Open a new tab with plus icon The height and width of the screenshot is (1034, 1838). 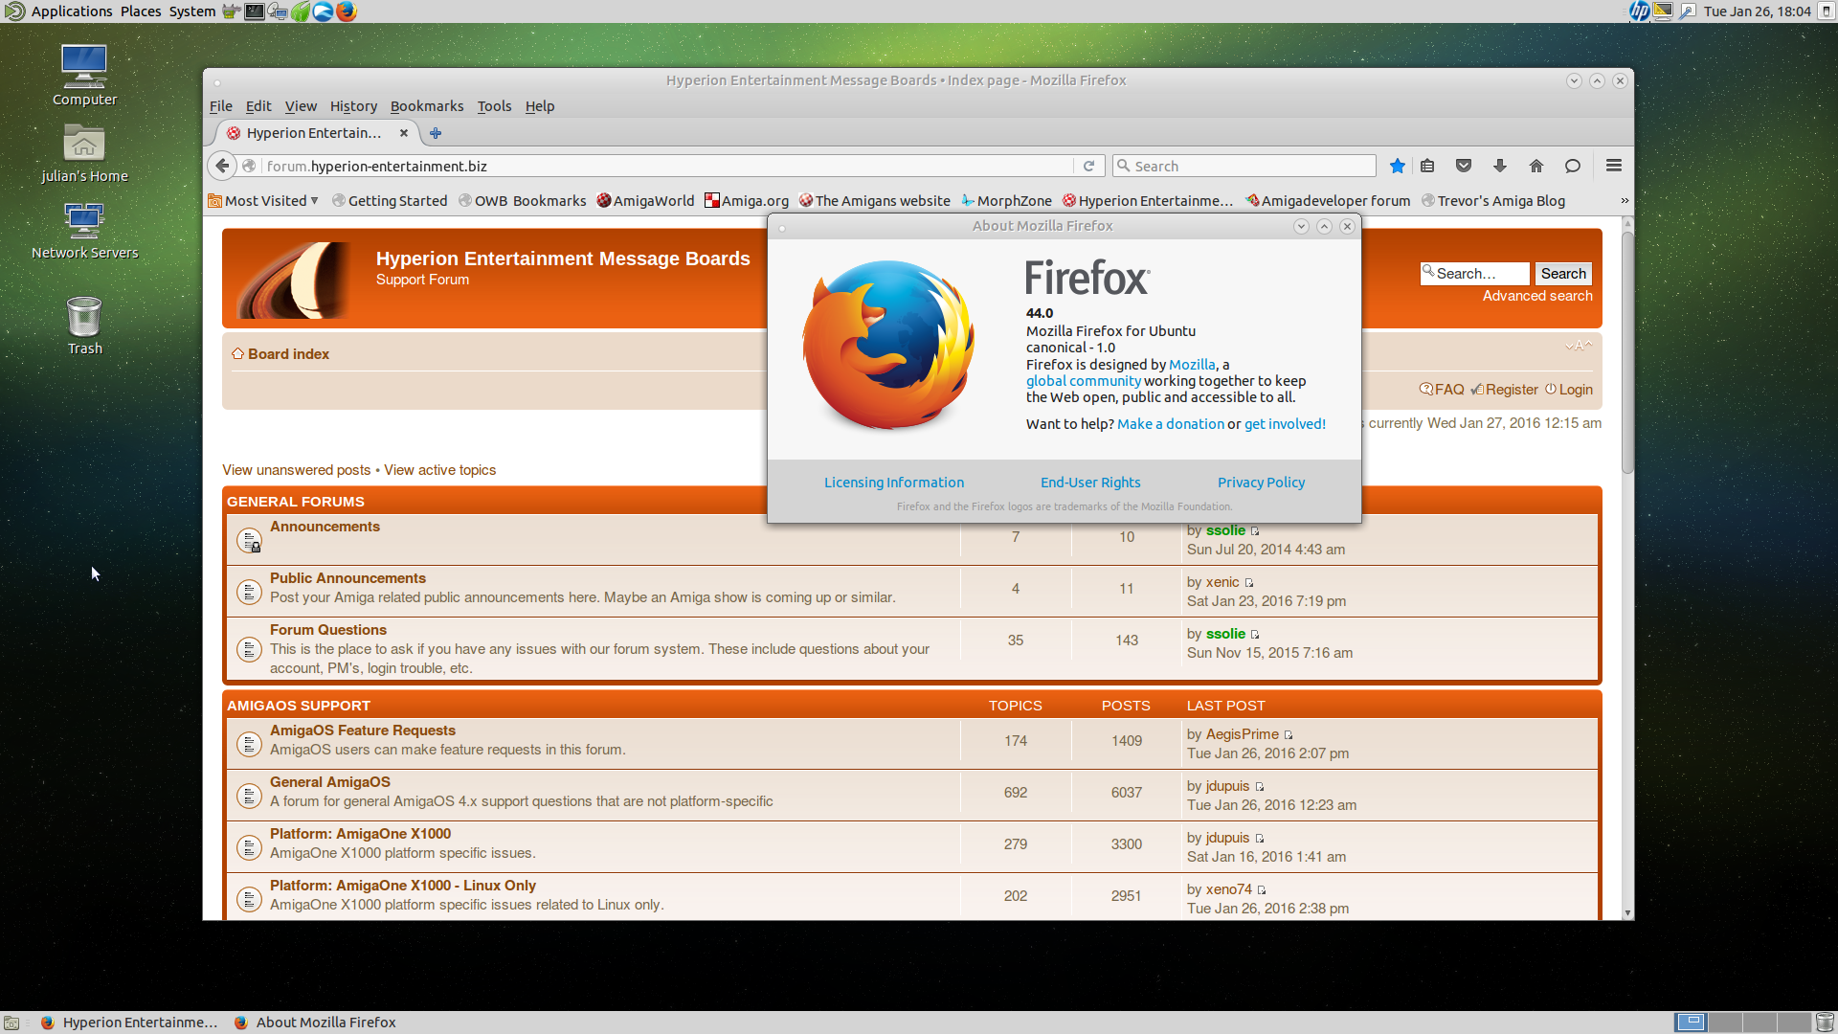[x=436, y=133]
